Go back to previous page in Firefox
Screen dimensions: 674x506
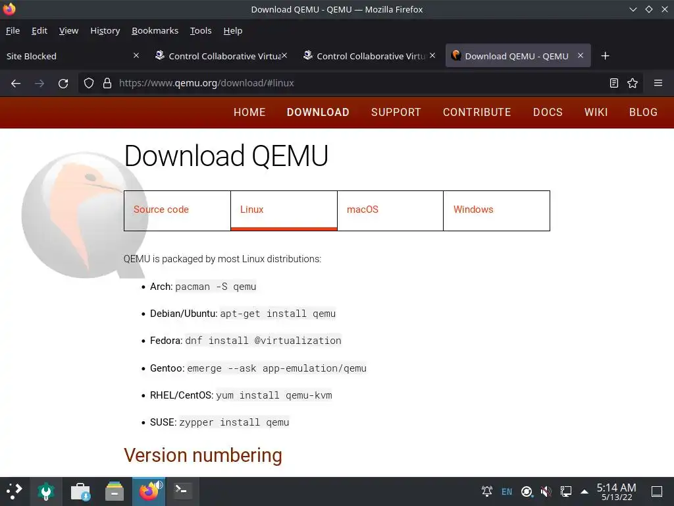coord(16,83)
